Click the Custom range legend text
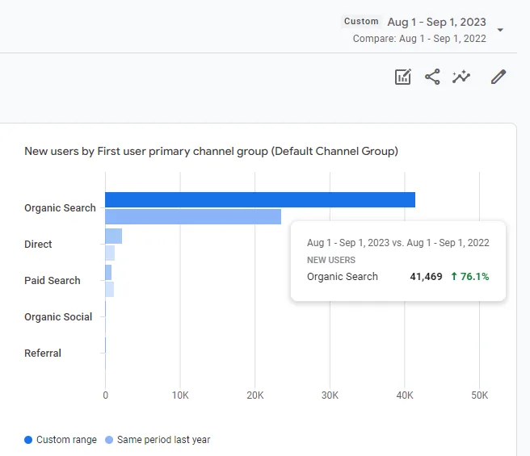Image resolution: width=530 pixels, height=456 pixels. coord(66,440)
